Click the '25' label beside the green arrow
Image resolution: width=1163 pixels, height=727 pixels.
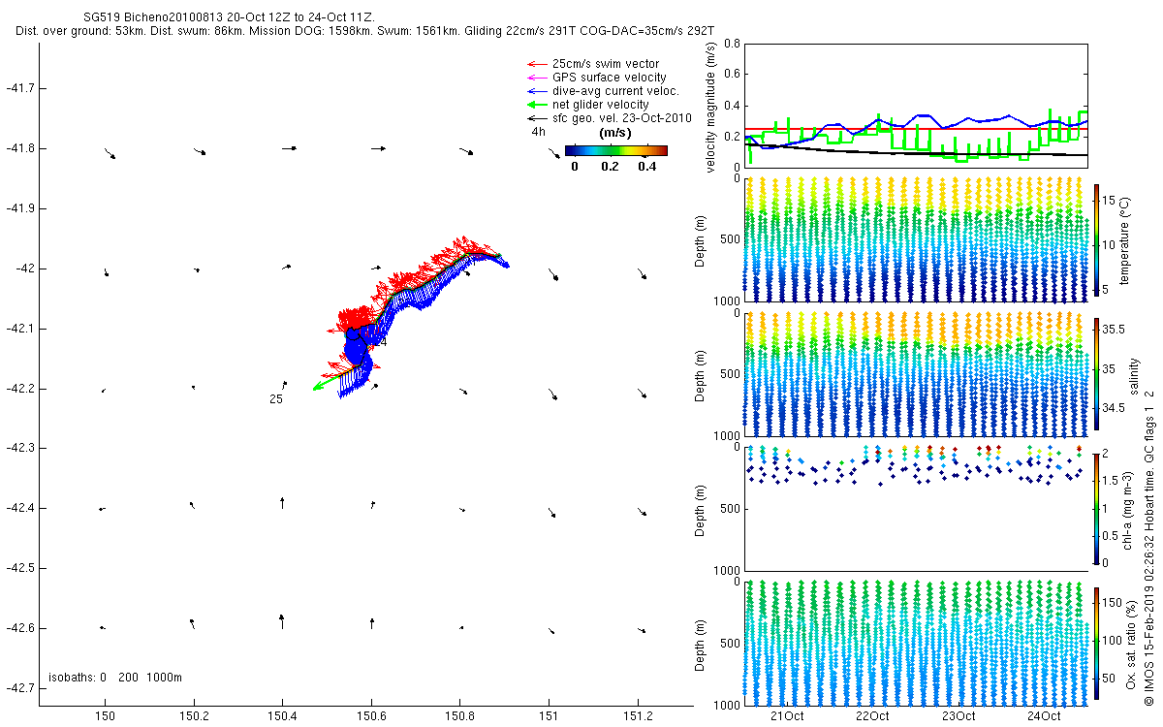[x=276, y=398]
